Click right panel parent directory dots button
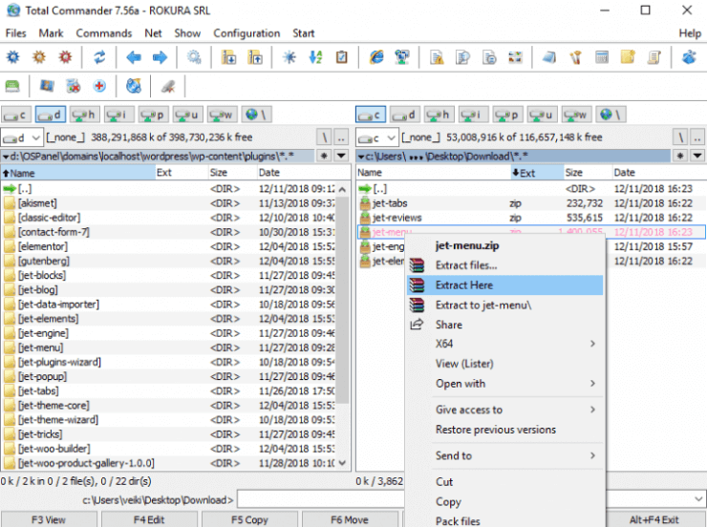 pyautogui.click(x=697, y=137)
